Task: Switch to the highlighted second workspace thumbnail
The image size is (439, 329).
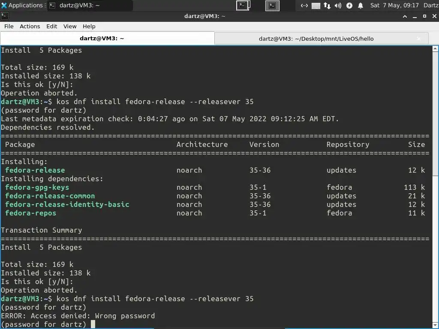Action: [x=272, y=5]
